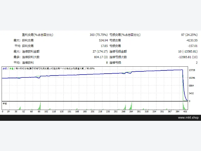Viewport: 201px width, 151px height.
Task: Select consecutive wins value 27 (174.17)
Action: (100, 52)
